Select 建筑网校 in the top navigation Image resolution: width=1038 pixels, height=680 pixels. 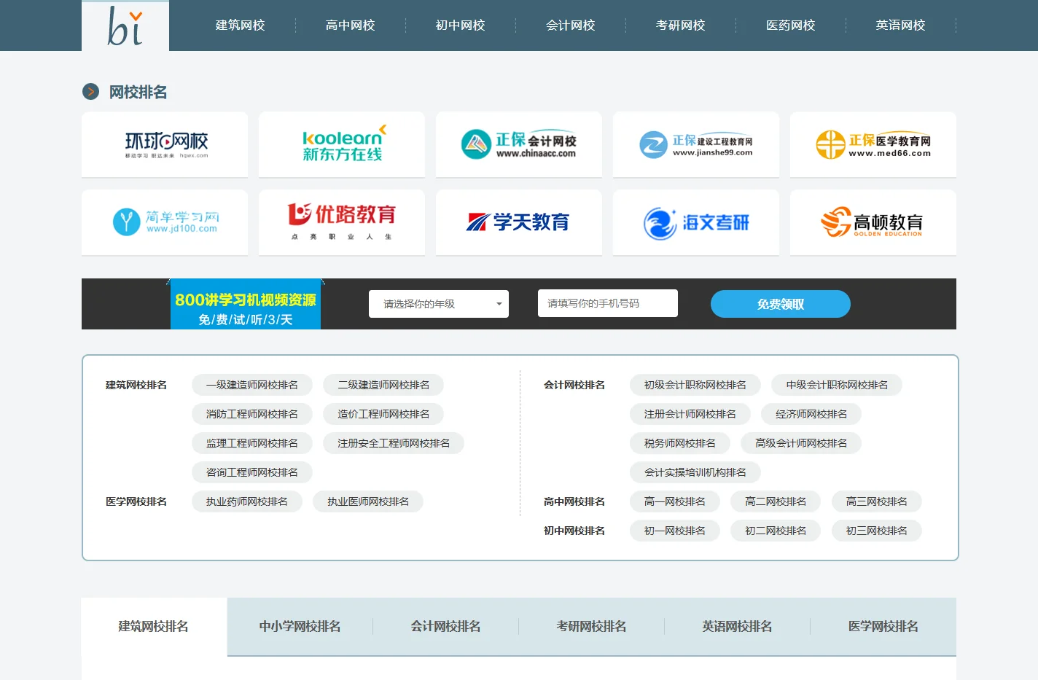point(241,26)
